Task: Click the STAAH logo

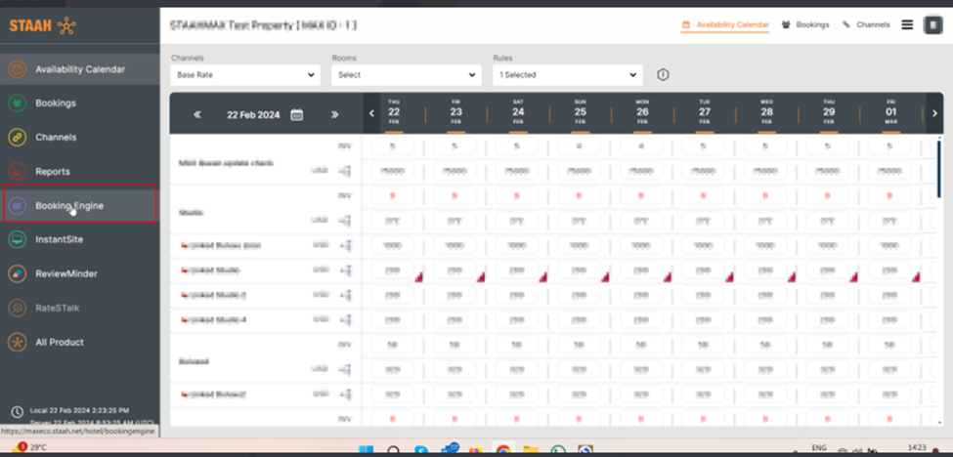Action: click(x=41, y=25)
